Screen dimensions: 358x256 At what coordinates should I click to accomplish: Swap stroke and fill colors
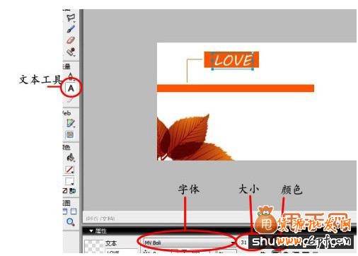[x=72, y=191]
